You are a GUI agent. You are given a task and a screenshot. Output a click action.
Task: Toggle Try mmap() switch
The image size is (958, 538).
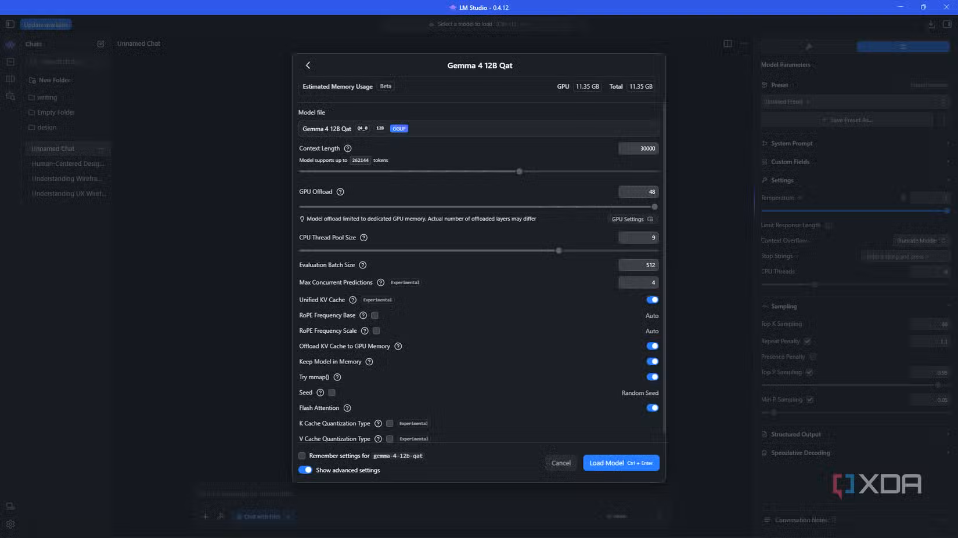(x=652, y=377)
